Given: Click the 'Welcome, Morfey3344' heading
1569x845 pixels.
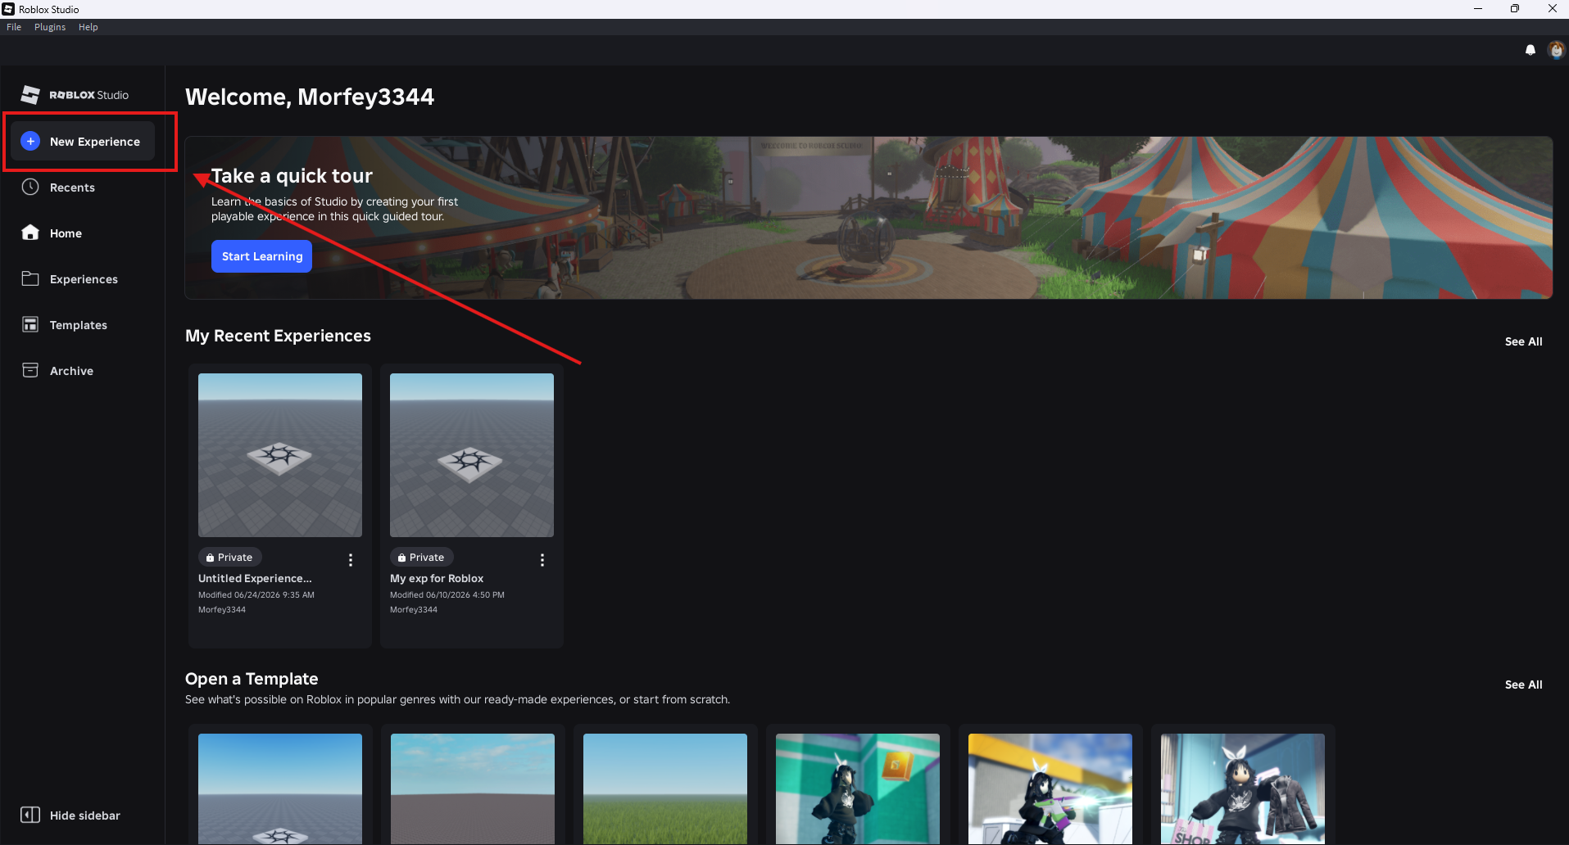Looking at the screenshot, I should click(310, 97).
